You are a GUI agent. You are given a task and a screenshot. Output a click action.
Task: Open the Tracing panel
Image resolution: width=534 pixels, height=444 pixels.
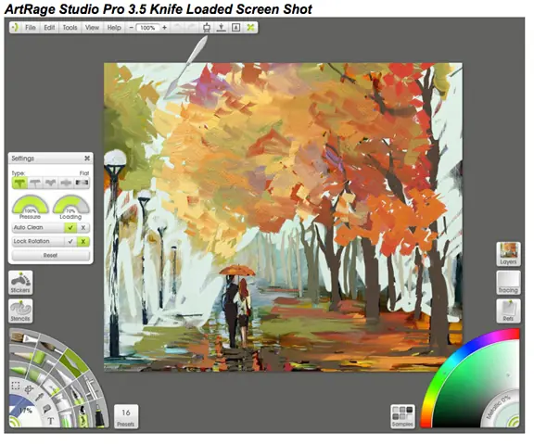(x=508, y=283)
